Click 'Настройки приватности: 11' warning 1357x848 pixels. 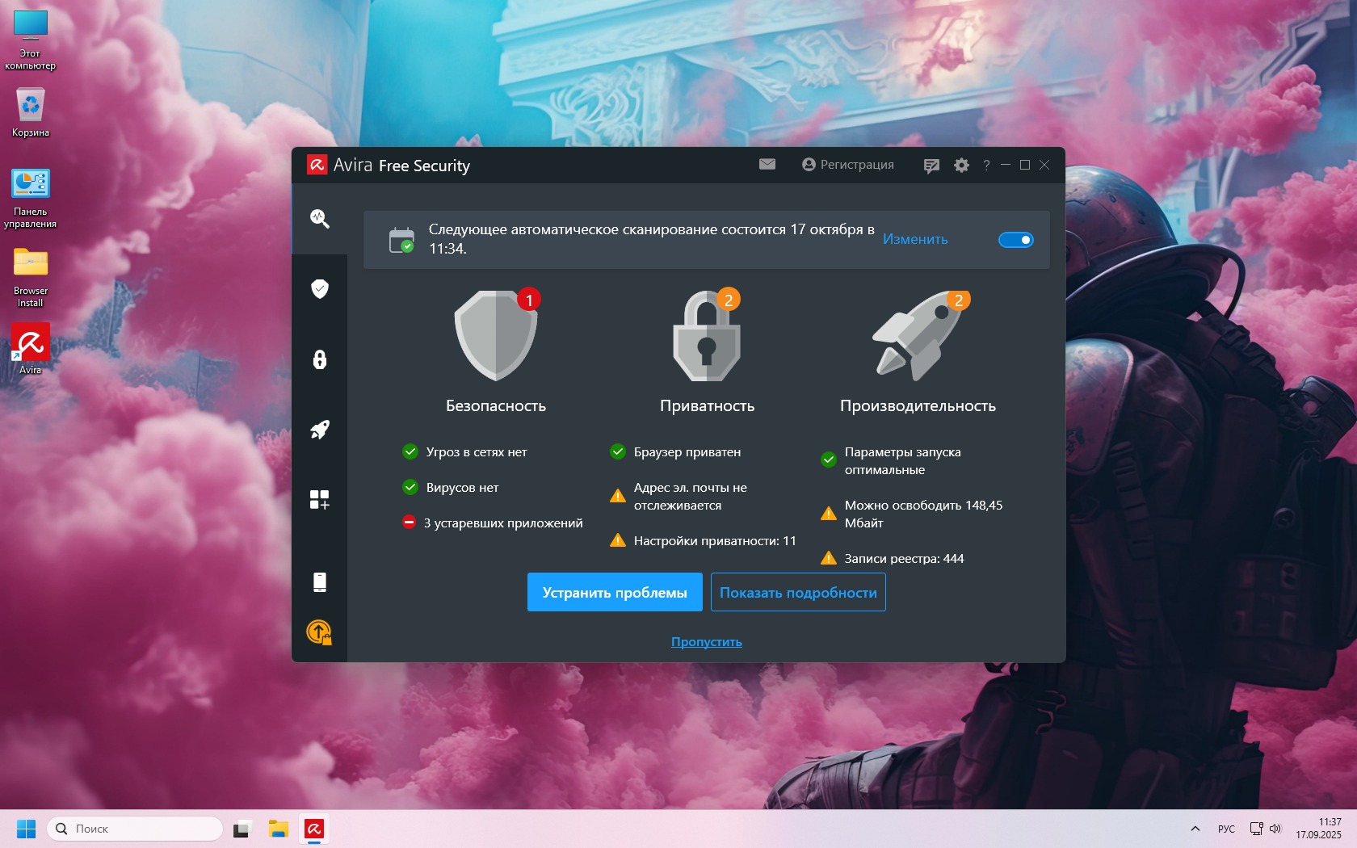click(703, 541)
